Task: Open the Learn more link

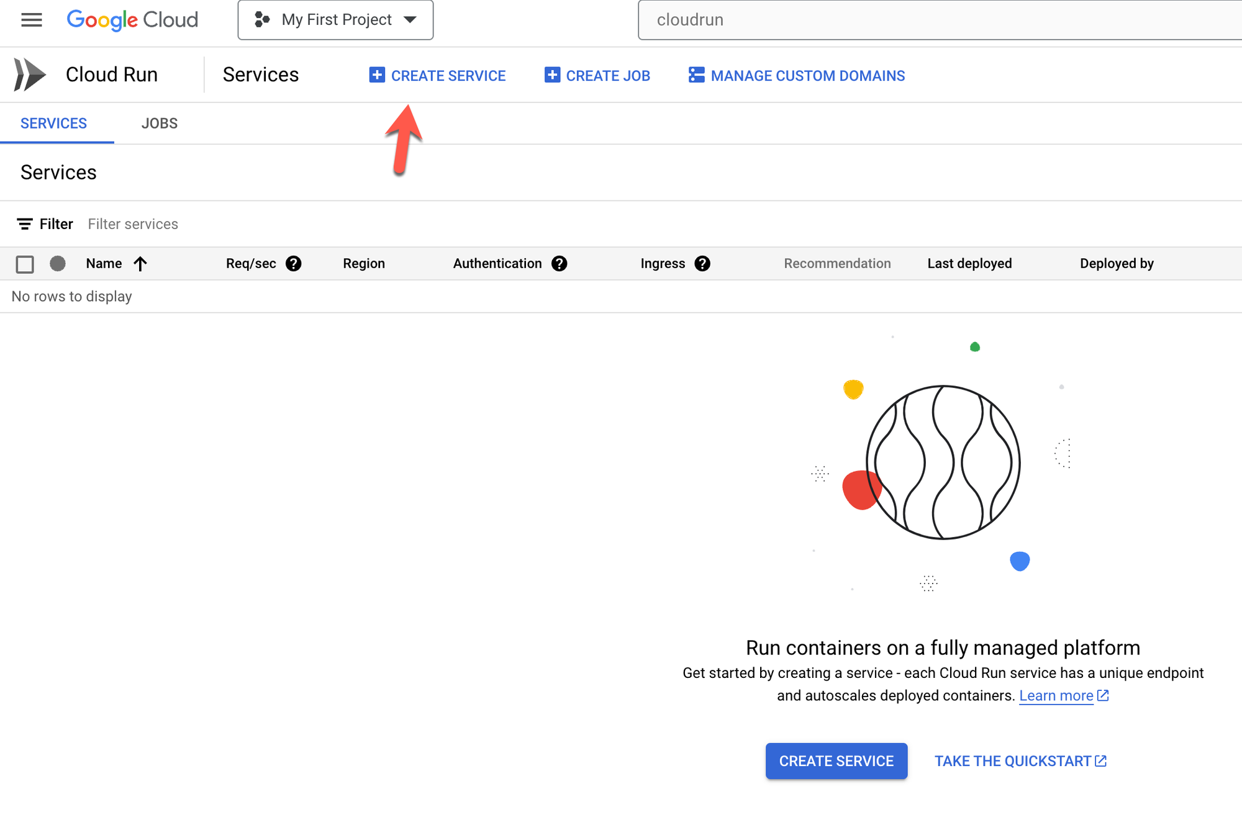Action: pos(1056,696)
